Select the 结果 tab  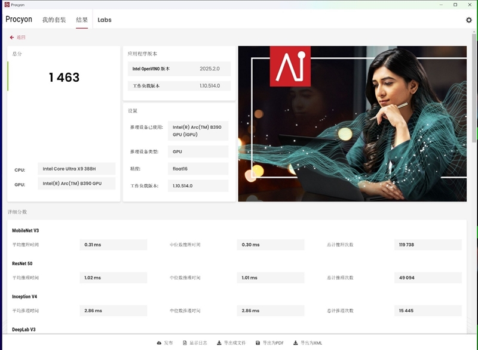[x=82, y=20]
